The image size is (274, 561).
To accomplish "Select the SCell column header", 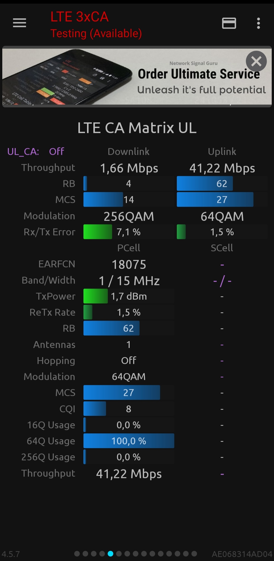I will tap(222, 248).
